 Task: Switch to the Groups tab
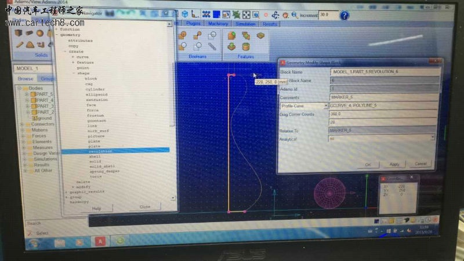coord(47,79)
